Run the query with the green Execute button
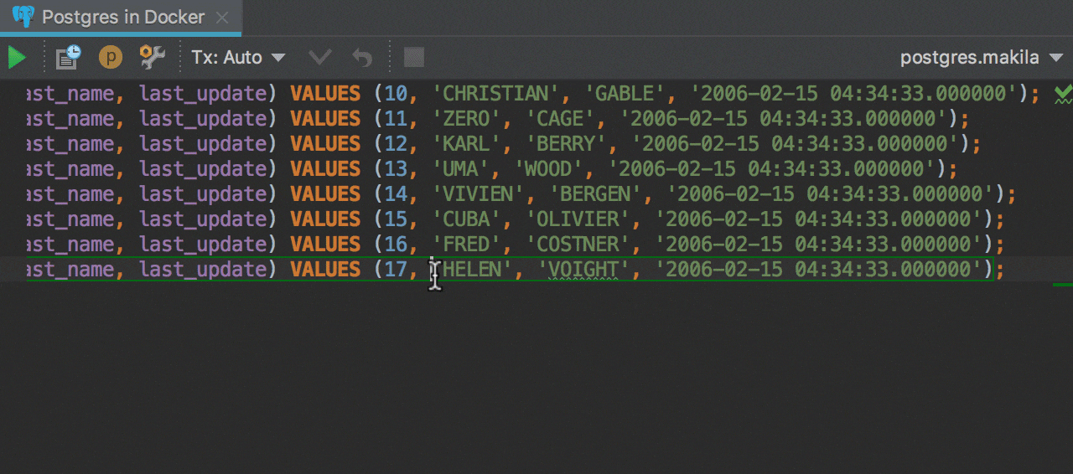Screen dimensions: 1073x474 [x=17, y=58]
